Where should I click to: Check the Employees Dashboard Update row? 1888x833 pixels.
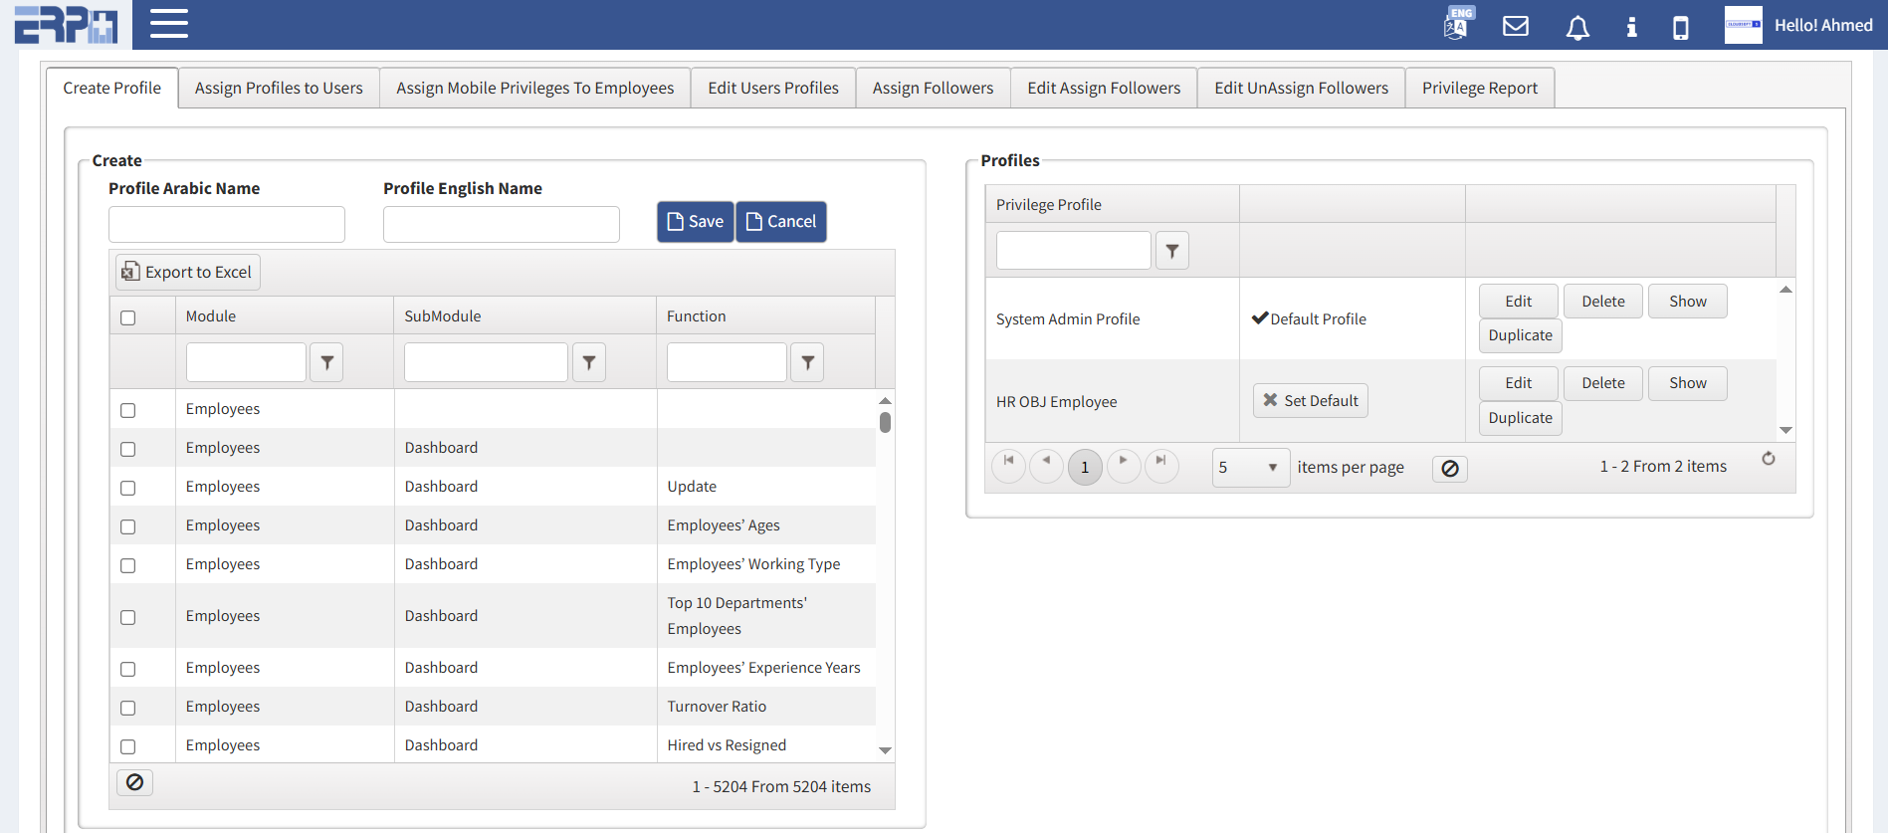click(x=128, y=488)
